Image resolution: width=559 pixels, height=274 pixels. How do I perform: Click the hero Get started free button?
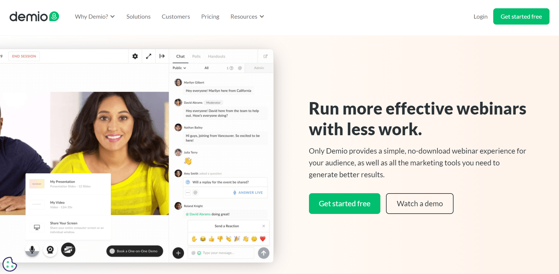coord(345,204)
